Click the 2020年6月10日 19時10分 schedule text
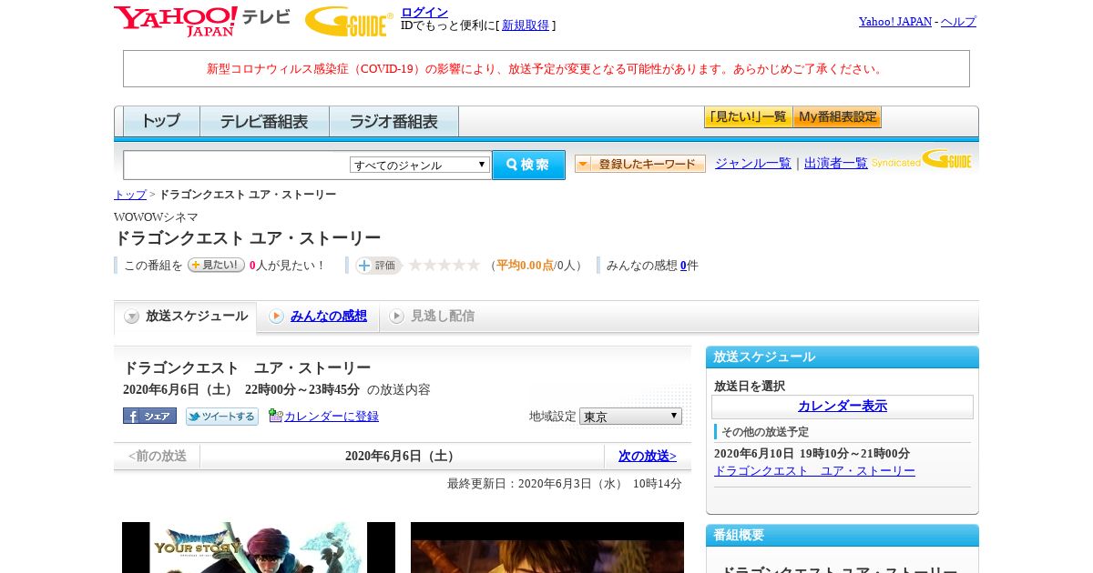 (812, 454)
